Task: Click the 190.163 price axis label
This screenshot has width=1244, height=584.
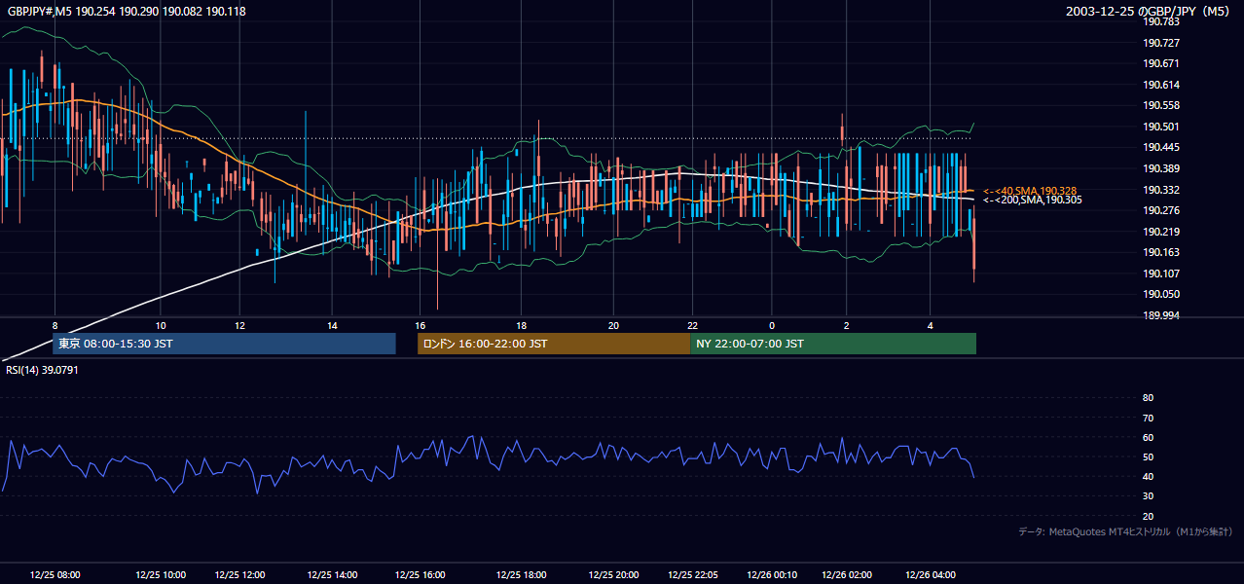Action: 1161,252
